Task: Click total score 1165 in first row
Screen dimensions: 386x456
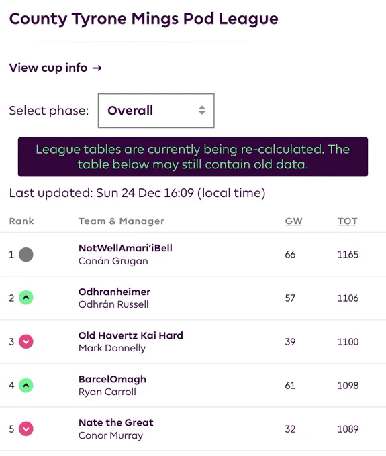Action: pos(348,254)
